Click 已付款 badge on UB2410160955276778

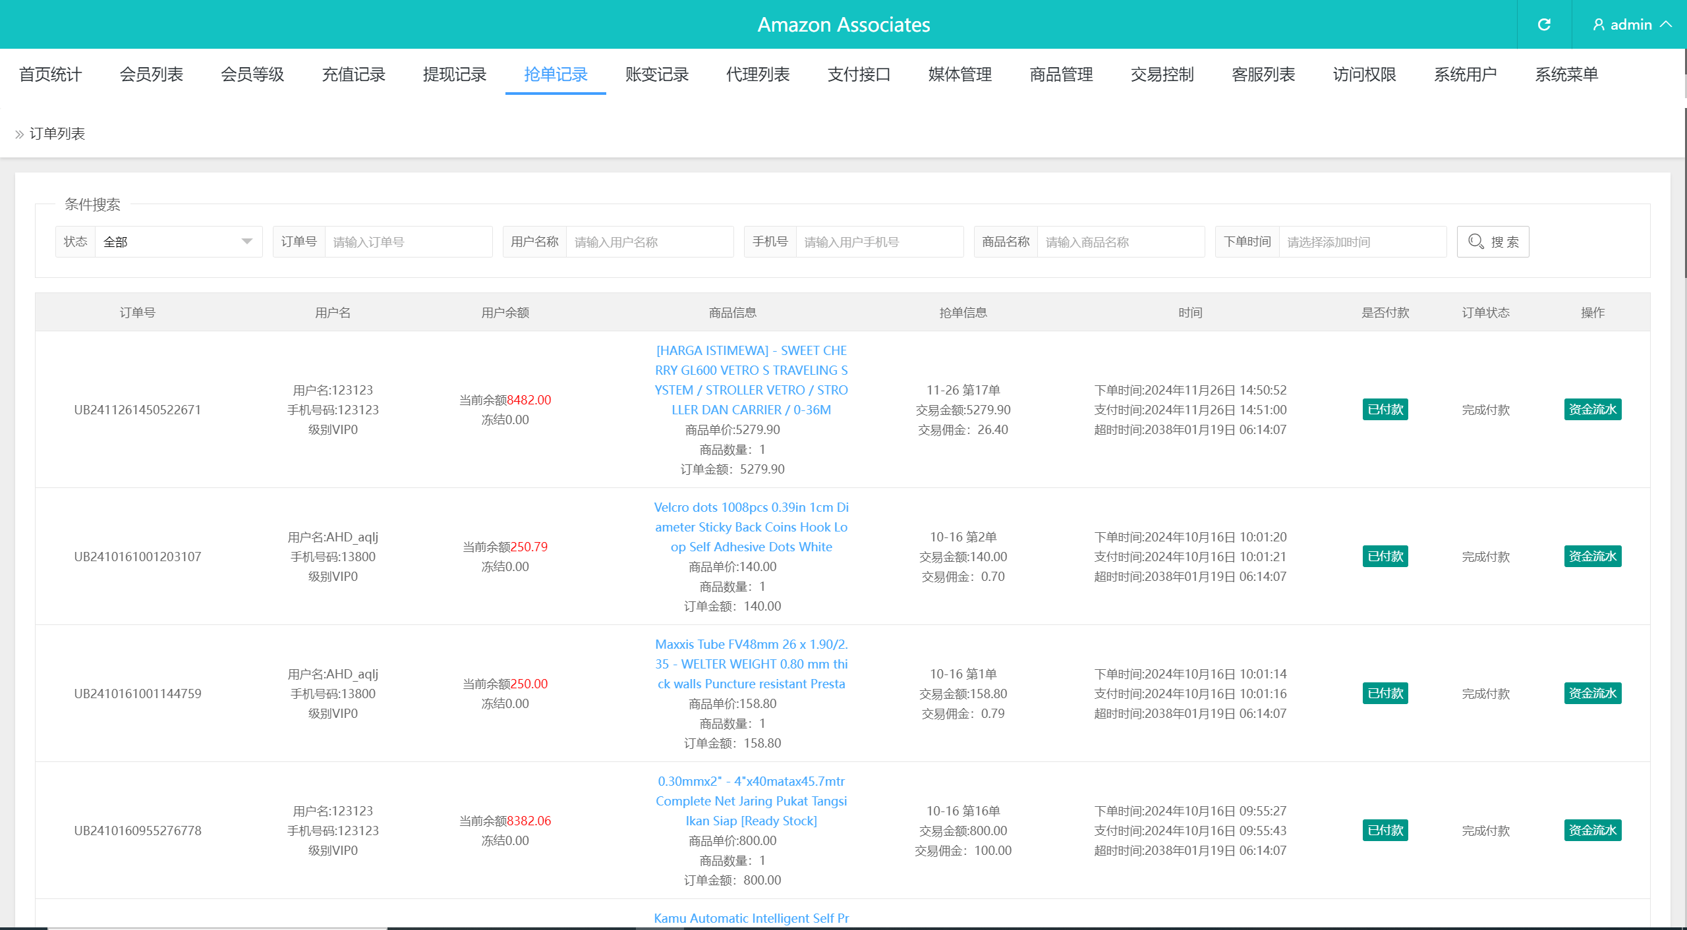pyautogui.click(x=1385, y=829)
